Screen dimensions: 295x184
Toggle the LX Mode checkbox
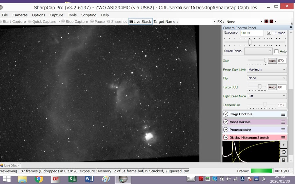[269, 33]
